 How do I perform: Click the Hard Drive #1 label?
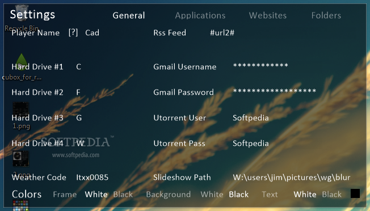(37, 67)
